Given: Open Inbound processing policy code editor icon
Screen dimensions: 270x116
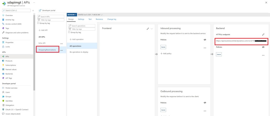Looking at the screenshot, I should point(205,40).
